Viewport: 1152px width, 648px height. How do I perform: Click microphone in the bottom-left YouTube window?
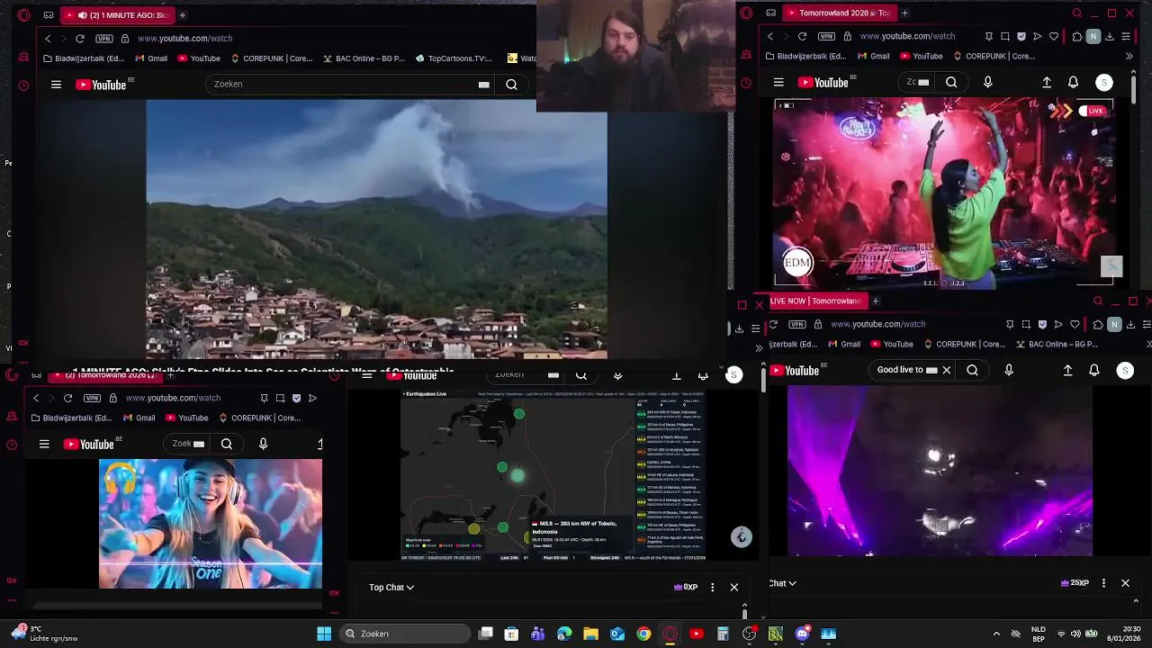pyautogui.click(x=263, y=444)
